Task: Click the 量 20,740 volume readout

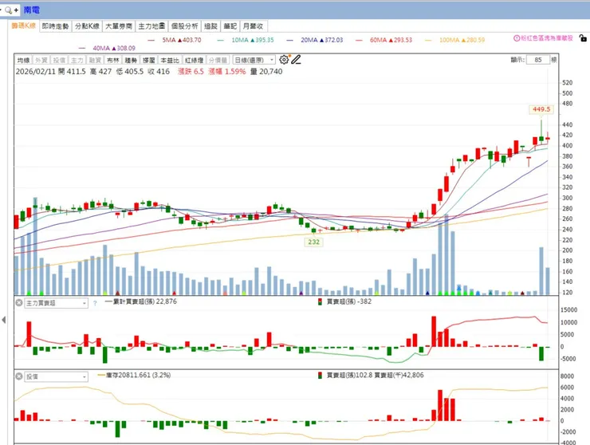Action: click(x=266, y=72)
